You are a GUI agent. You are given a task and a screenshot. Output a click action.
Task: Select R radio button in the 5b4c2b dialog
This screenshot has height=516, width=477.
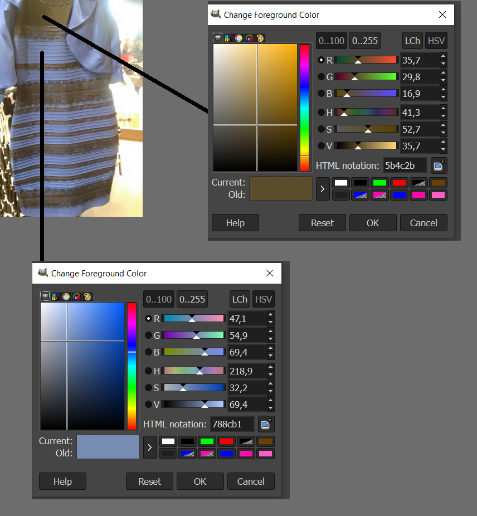click(321, 60)
